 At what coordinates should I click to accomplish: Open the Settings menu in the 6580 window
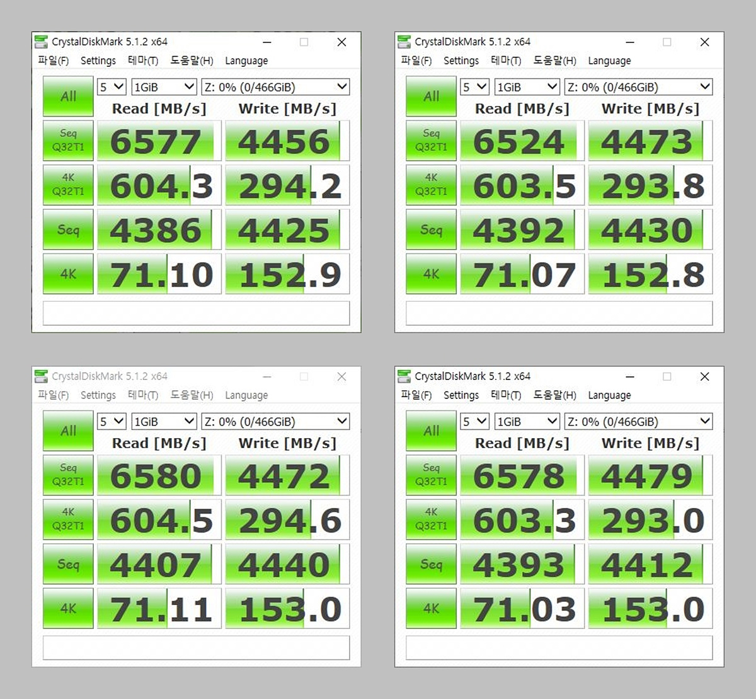point(98,395)
